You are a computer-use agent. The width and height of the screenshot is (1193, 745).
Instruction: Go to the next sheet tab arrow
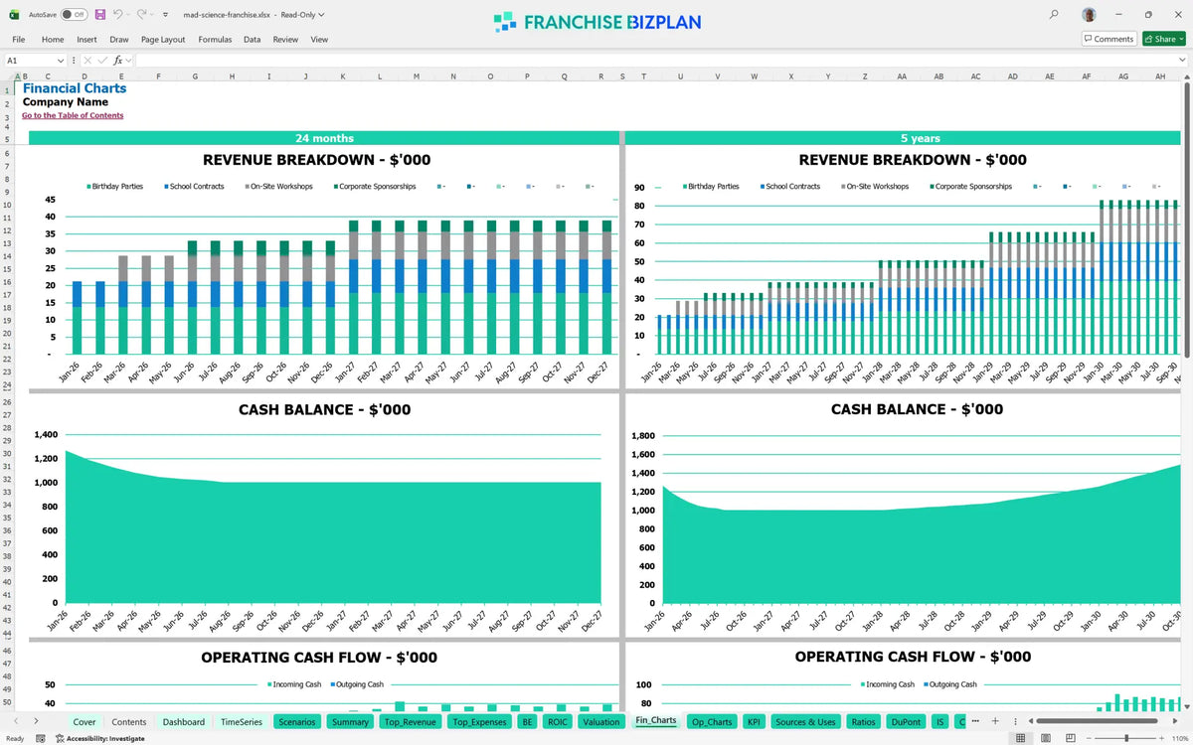(36, 721)
